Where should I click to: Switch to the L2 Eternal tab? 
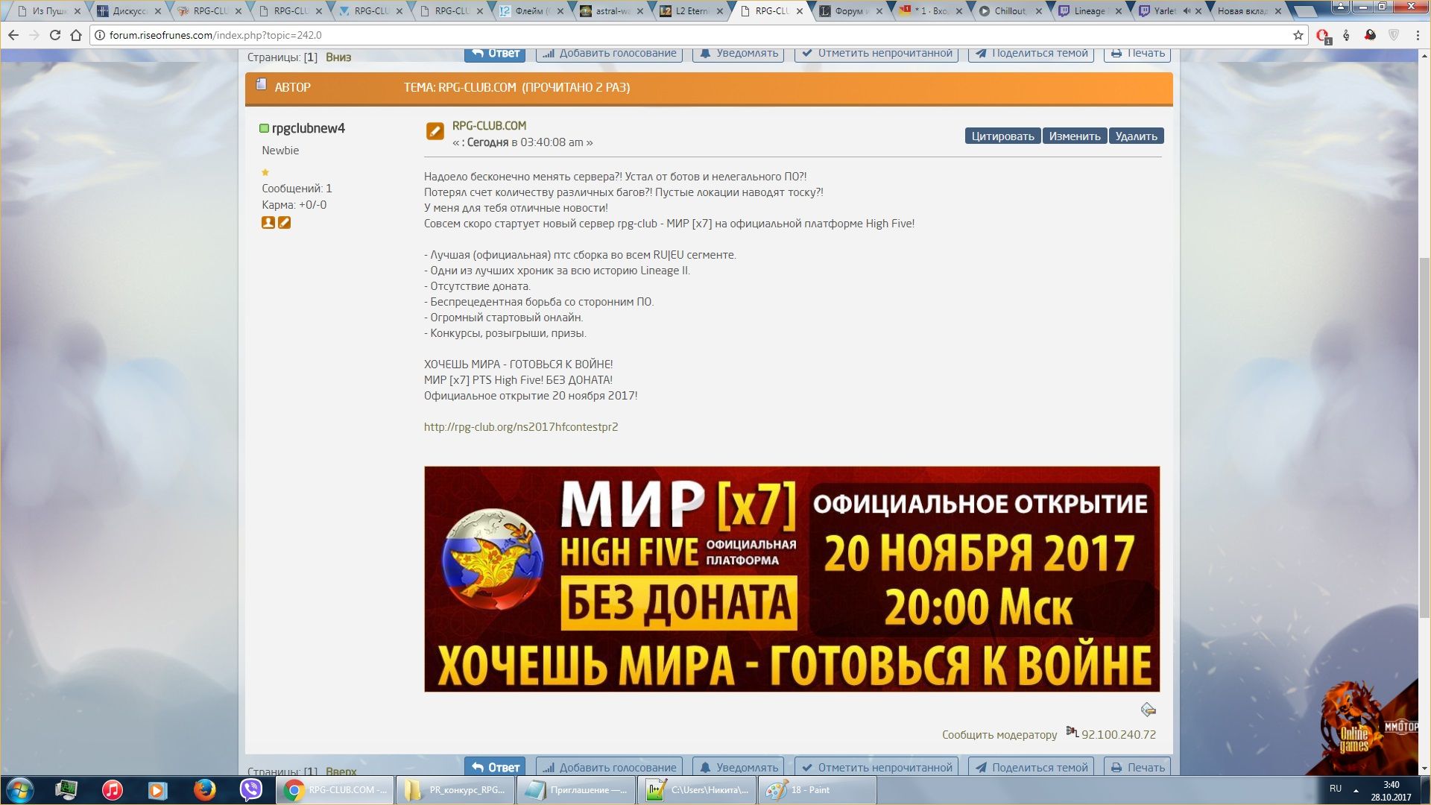coord(691,11)
